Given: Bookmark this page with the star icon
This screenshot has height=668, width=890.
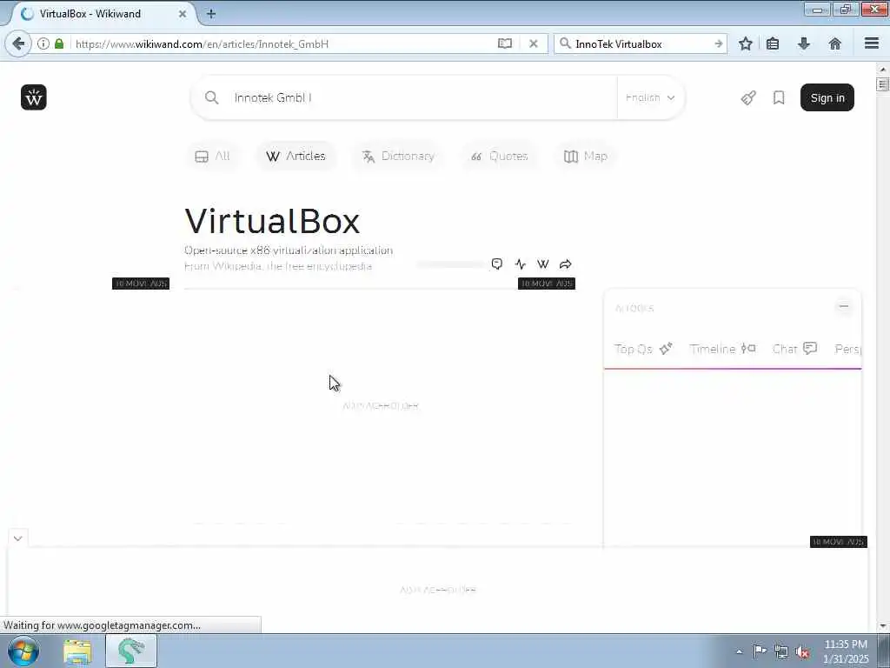Looking at the screenshot, I should click(745, 43).
